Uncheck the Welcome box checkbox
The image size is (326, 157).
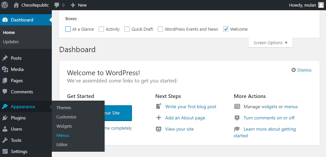tap(226, 29)
